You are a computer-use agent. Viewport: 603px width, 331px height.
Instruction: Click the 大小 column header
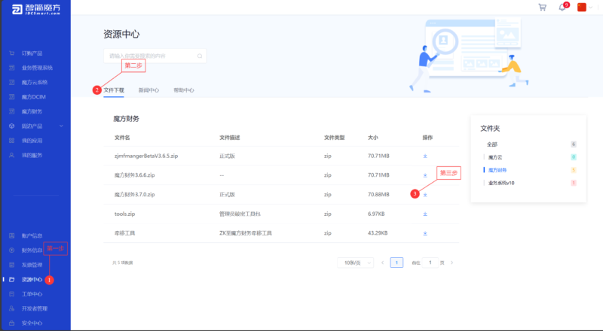(x=372, y=138)
